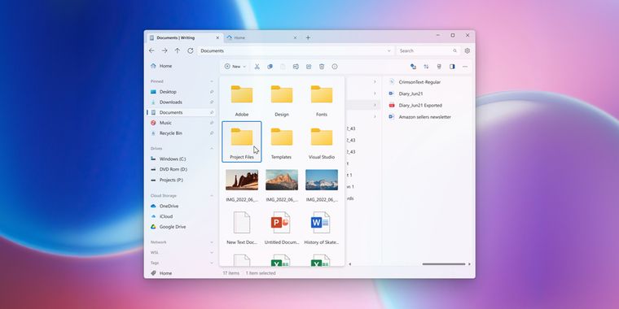Select the Visual Studio folder
The image size is (619, 309).
(322, 141)
